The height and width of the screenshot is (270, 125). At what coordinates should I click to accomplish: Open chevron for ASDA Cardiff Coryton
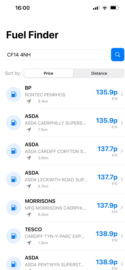pos(122,151)
